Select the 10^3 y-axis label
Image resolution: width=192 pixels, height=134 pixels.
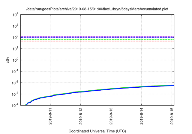coord(15,26)
